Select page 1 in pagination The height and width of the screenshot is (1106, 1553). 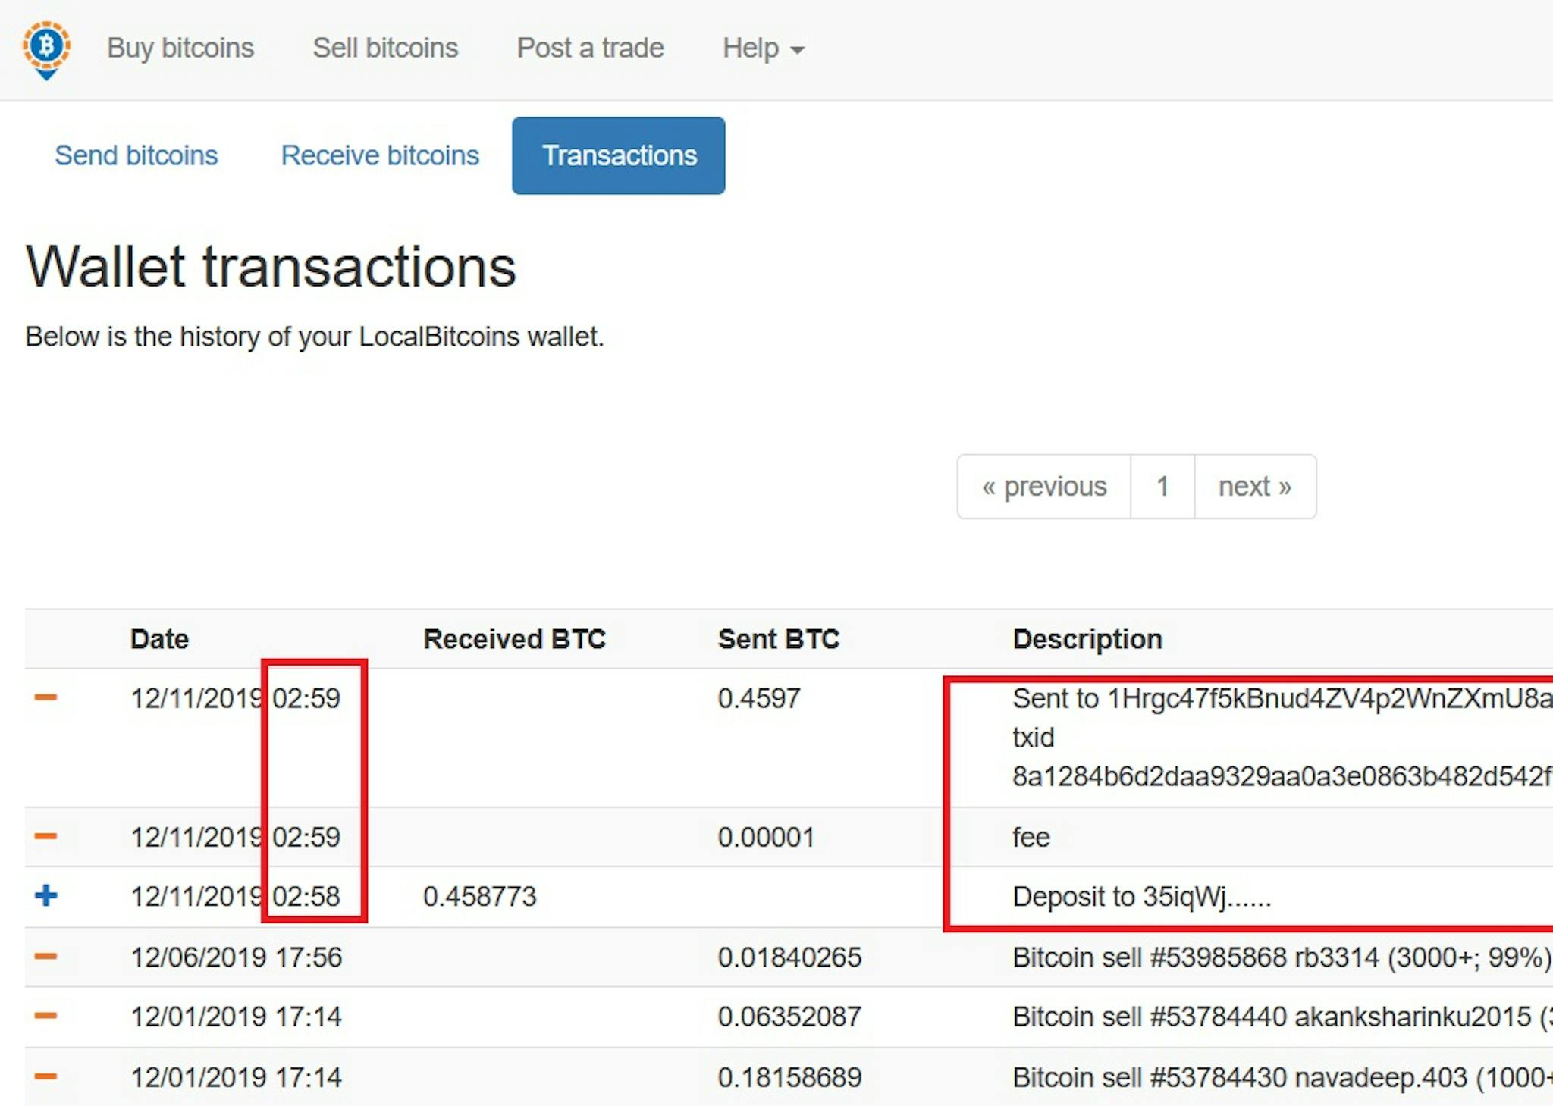[1162, 487]
